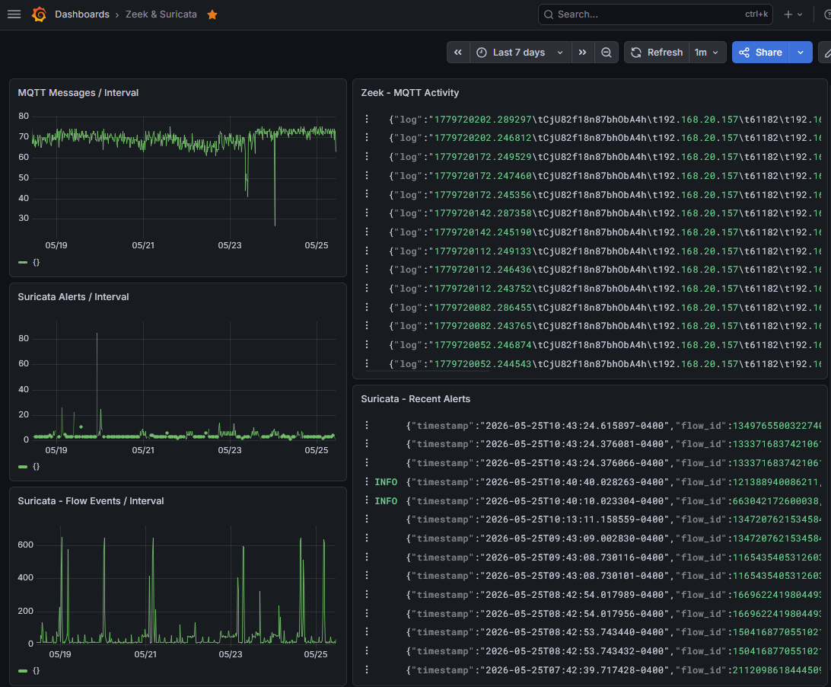
Task: Open row menu for log 1779720142.245190
Action: click(x=367, y=232)
